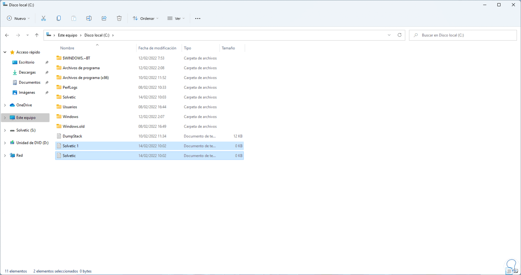Click the Unidad de DVD (D:) drive icon
The image size is (521, 275).
[12, 143]
